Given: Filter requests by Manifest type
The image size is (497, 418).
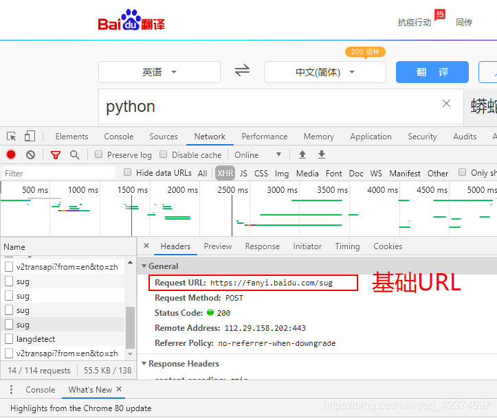Looking at the screenshot, I should (405, 174).
